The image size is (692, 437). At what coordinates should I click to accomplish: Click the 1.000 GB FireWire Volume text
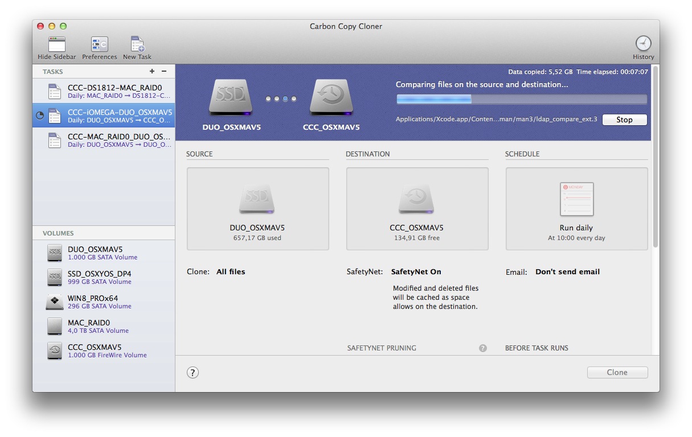[x=107, y=355]
